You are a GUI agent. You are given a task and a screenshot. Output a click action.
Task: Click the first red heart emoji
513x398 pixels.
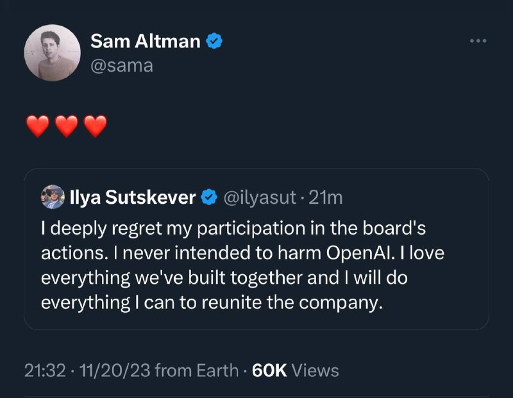click(x=38, y=126)
